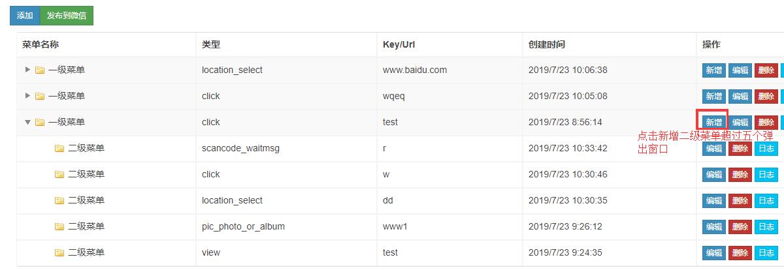
Task: Click 新增 in the red-highlighted test row
Action: coord(713,122)
